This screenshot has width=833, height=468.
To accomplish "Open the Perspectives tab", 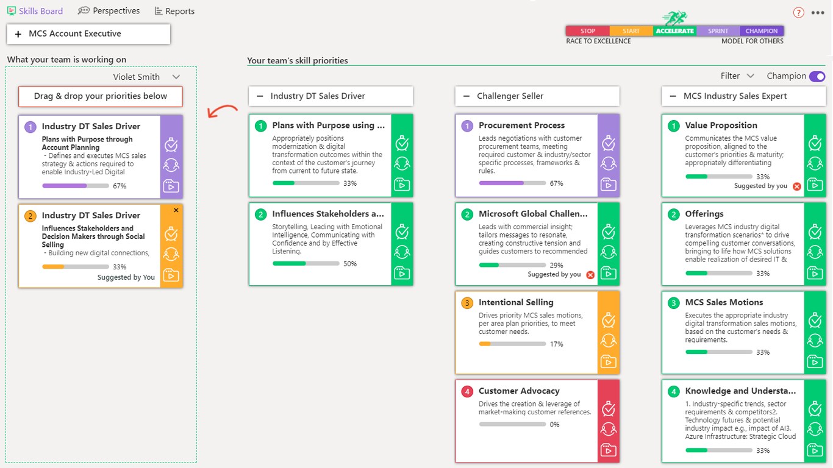I will click(109, 11).
